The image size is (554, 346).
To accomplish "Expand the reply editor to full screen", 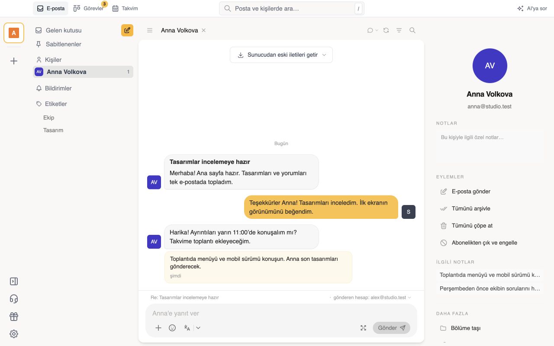I will point(363,328).
